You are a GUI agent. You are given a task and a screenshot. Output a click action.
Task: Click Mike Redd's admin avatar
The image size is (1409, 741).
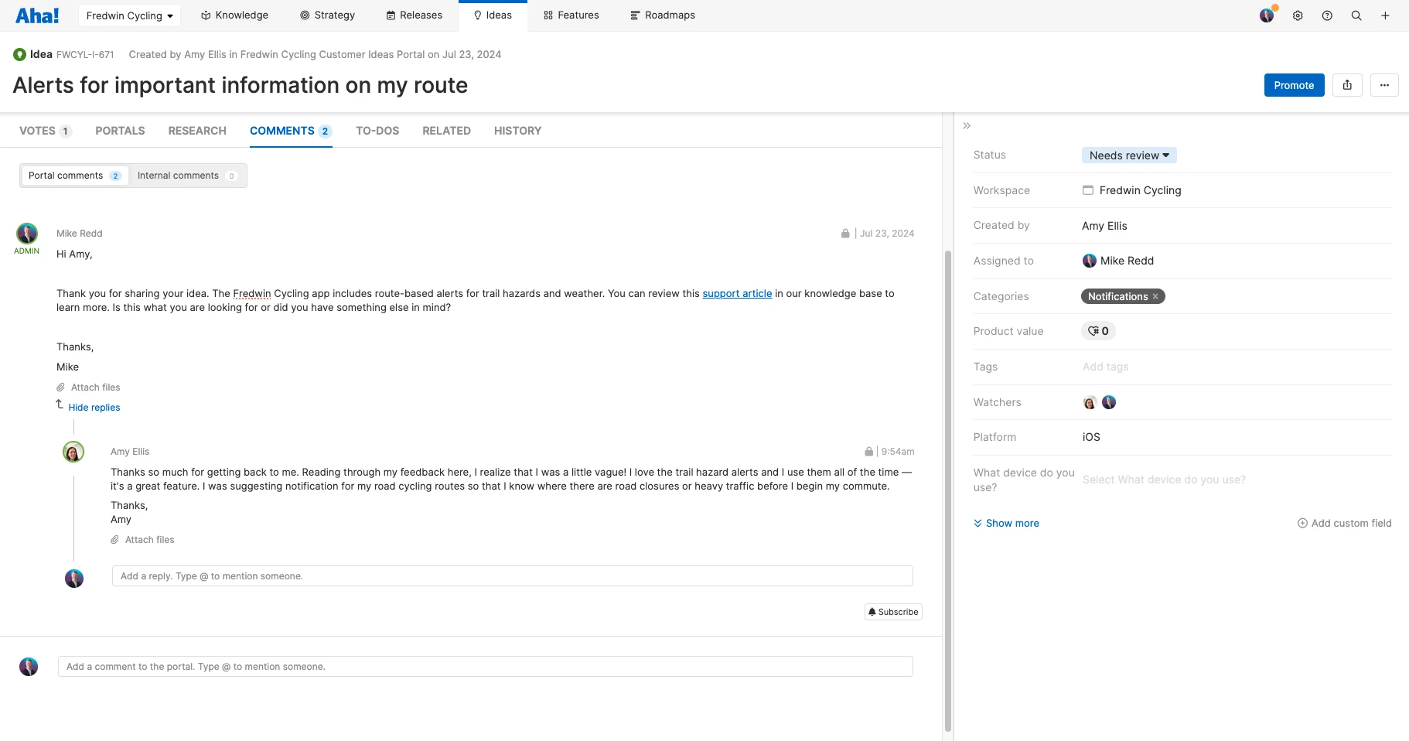pos(27,234)
